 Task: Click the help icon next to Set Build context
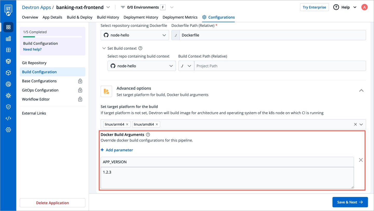140,48
